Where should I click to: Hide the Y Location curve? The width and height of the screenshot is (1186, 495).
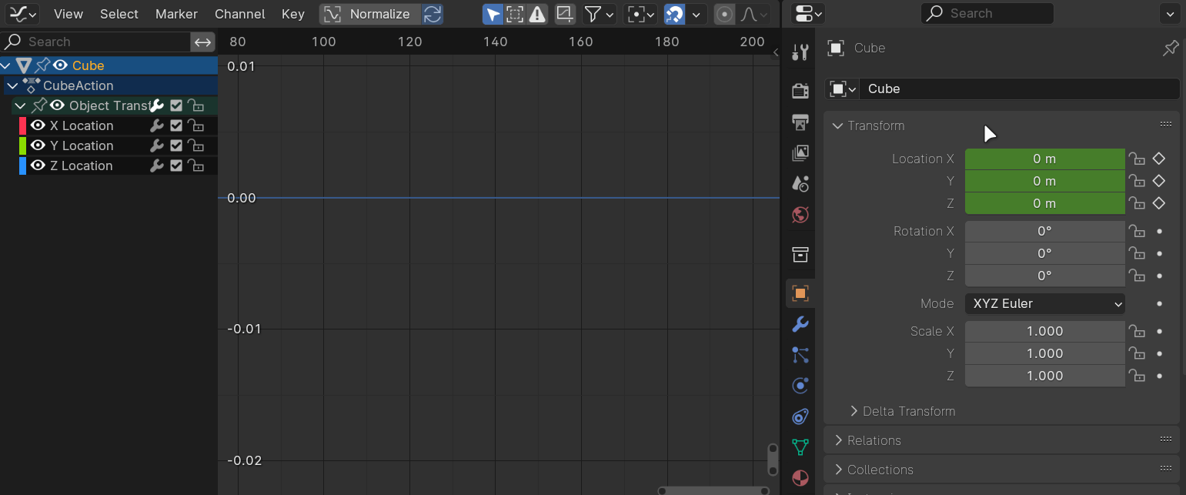click(x=38, y=145)
